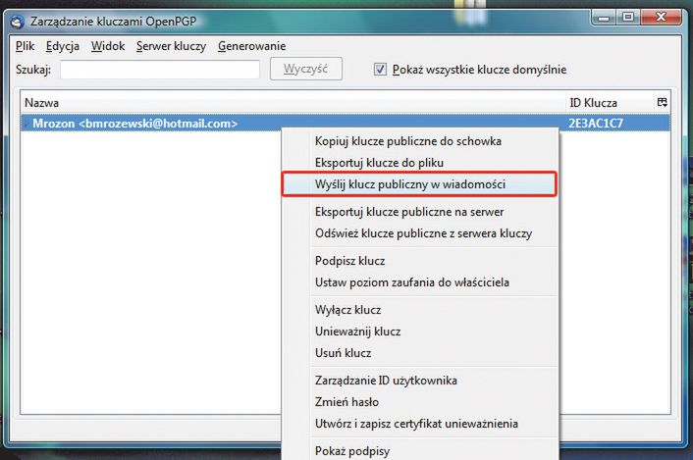Viewport: 693px width, 460px height.
Task: Choose Kopiuj klucze publiczne do schowka
Action: coord(419,141)
